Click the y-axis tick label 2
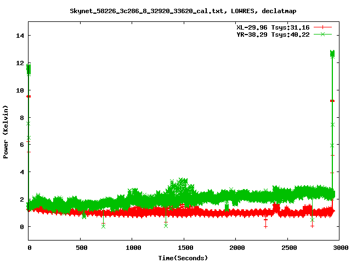The image size is (351, 263). pos(22,199)
